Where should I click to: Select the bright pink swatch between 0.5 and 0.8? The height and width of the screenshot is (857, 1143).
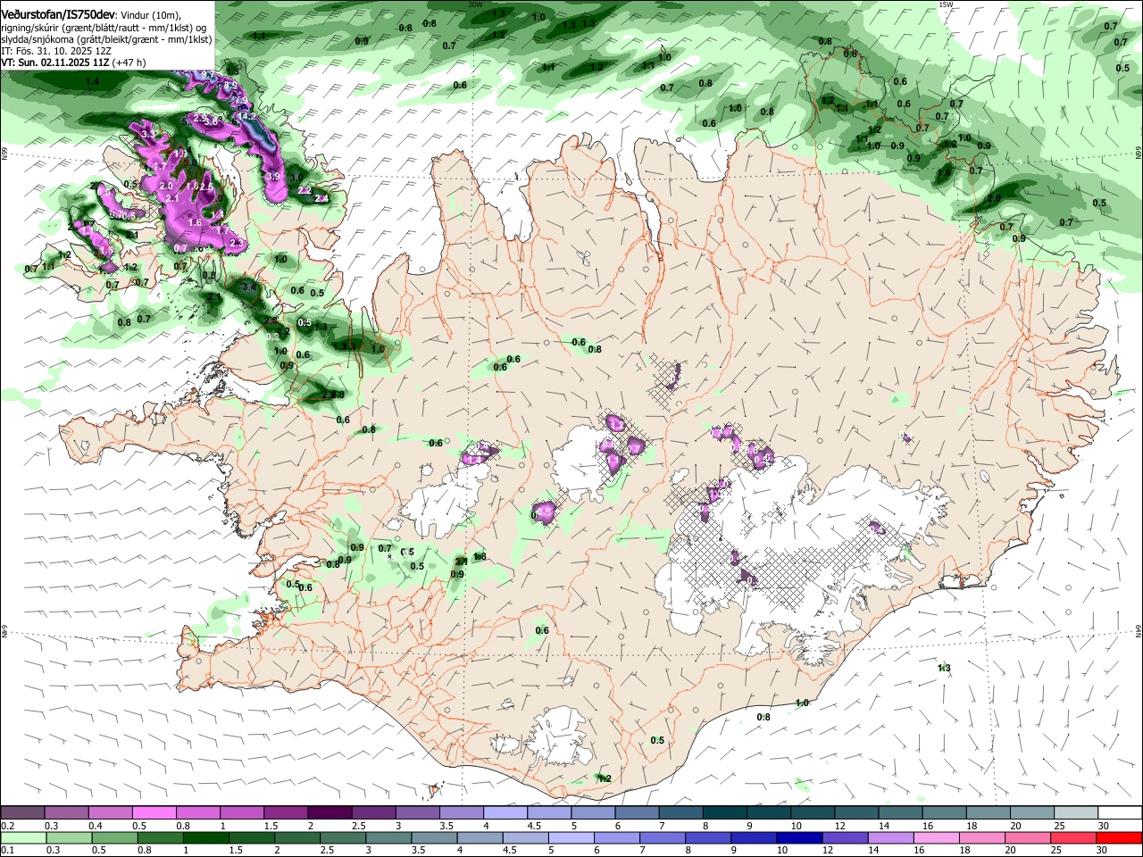point(154,813)
